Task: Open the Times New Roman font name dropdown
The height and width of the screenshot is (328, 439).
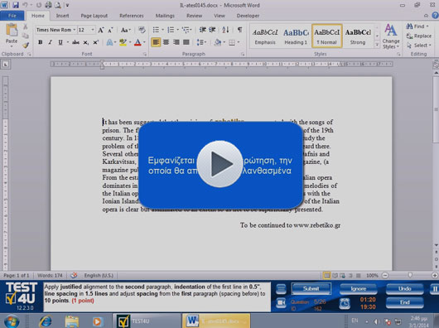Action: coord(75,30)
